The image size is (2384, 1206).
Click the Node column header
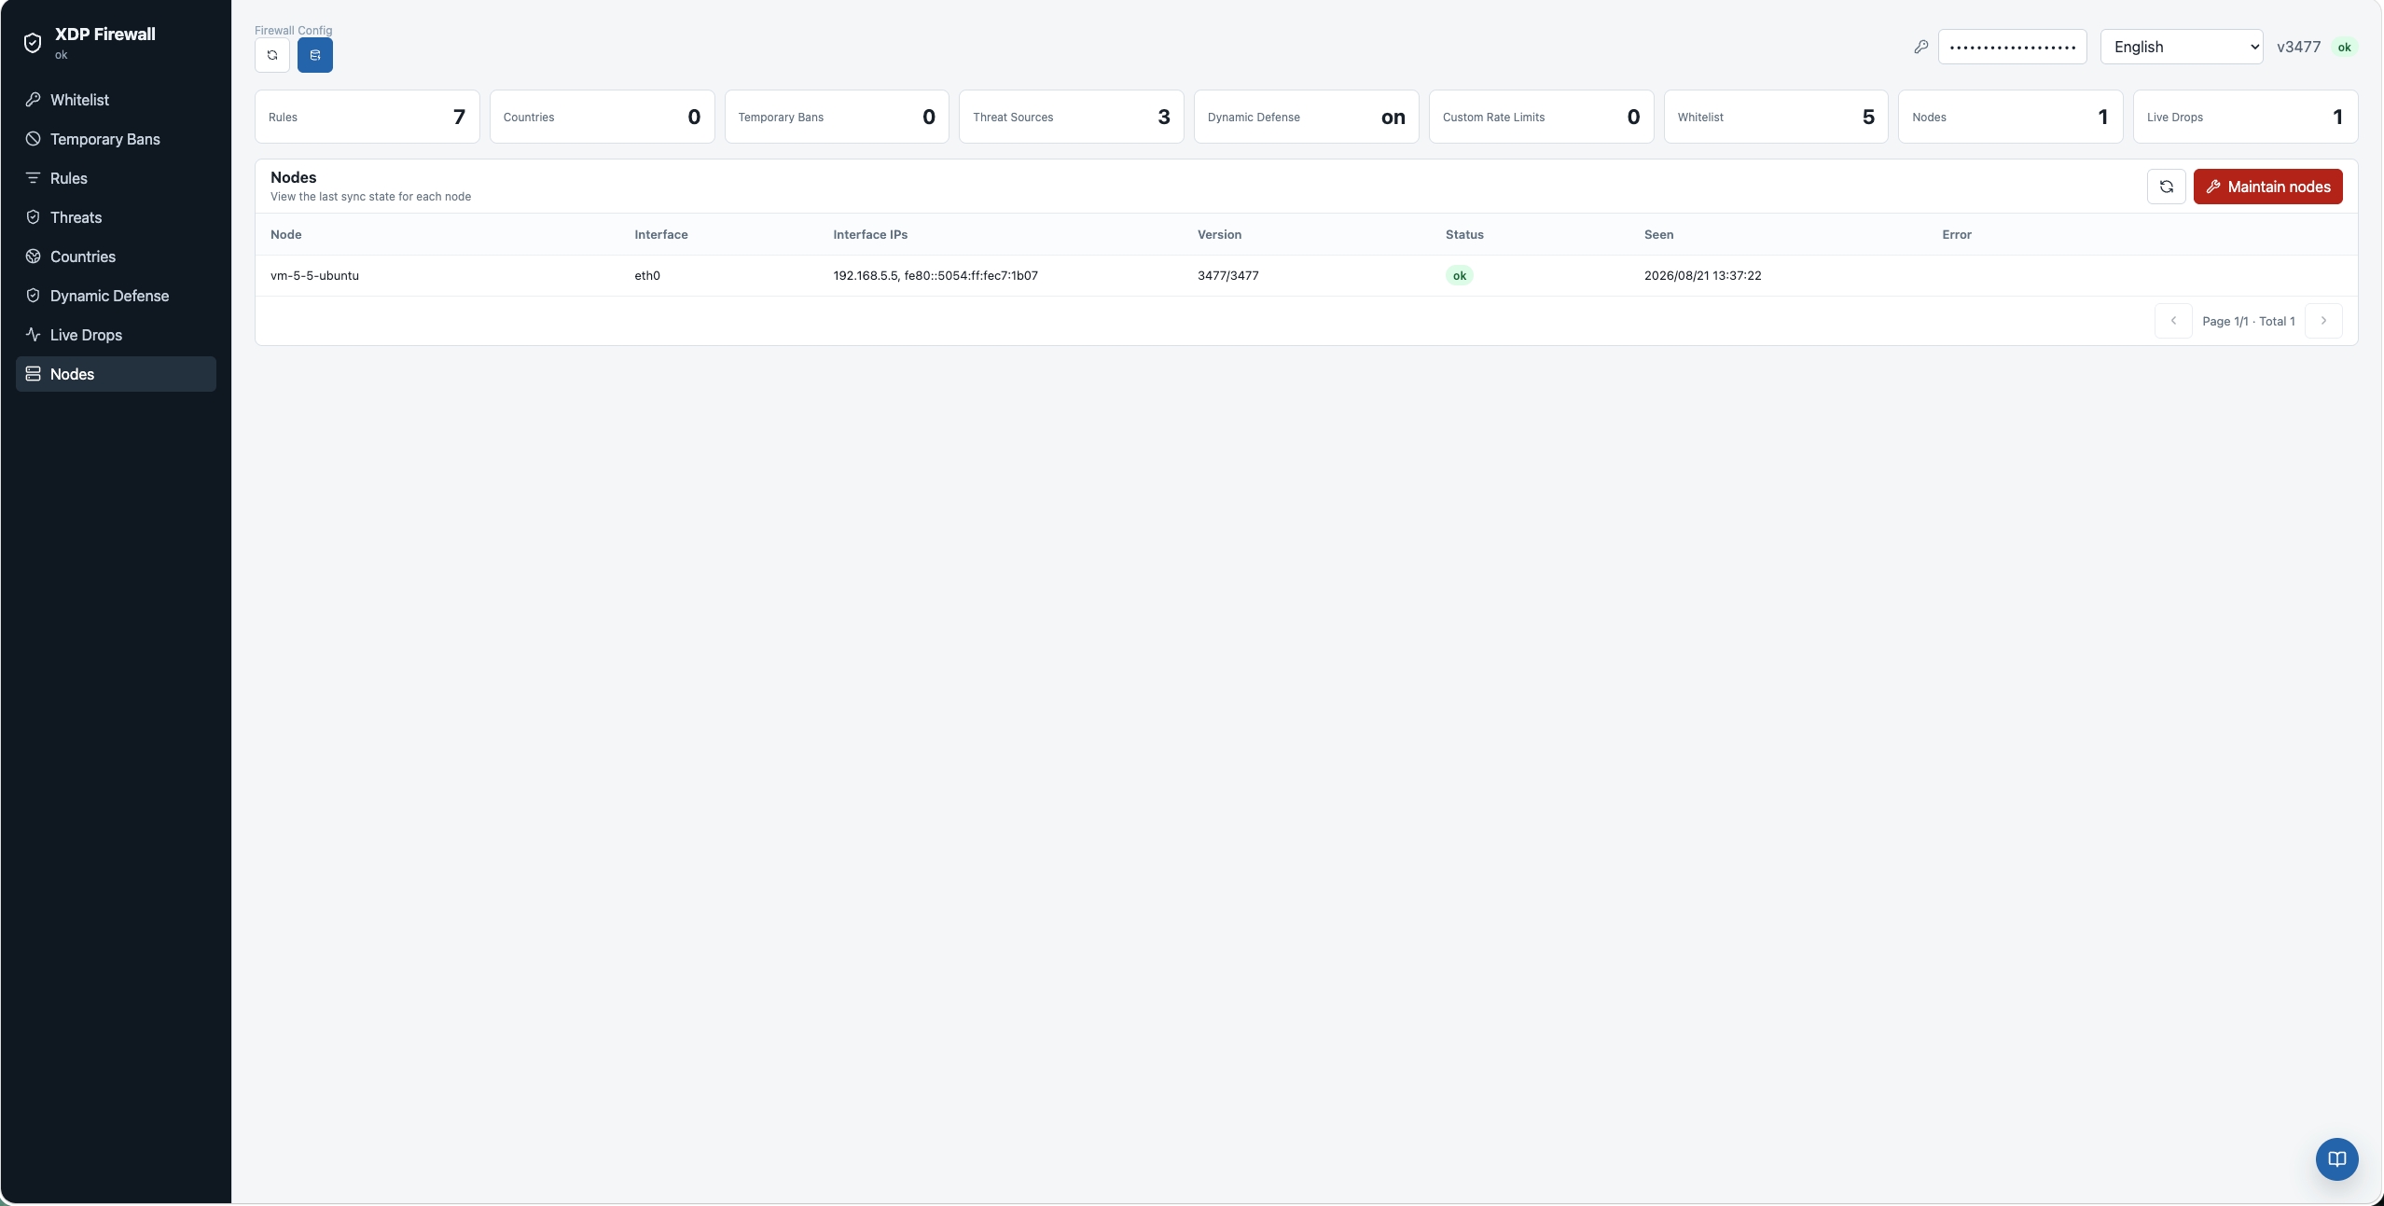pyautogui.click(x=285, y=234)
